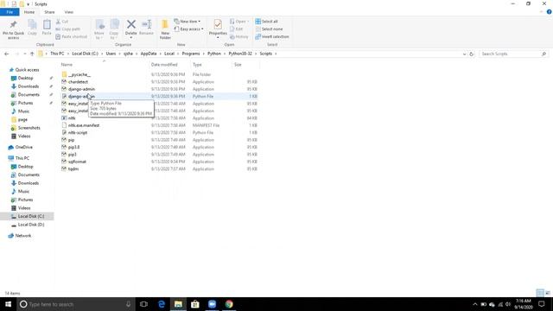Open Network in the navigation pane

[23, 236]
